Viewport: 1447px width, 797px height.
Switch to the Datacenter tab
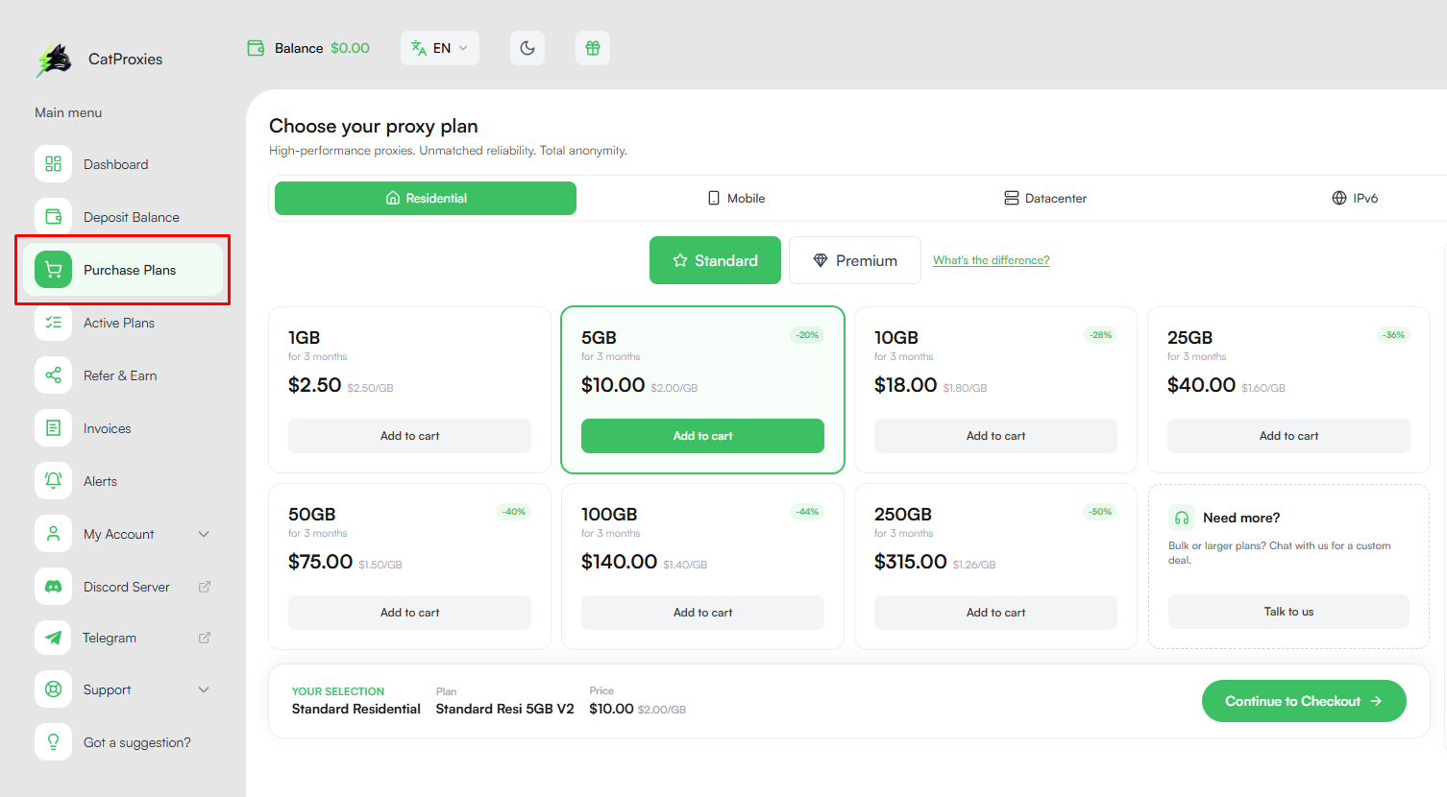pyautogui.click(x=1045, y=198)
